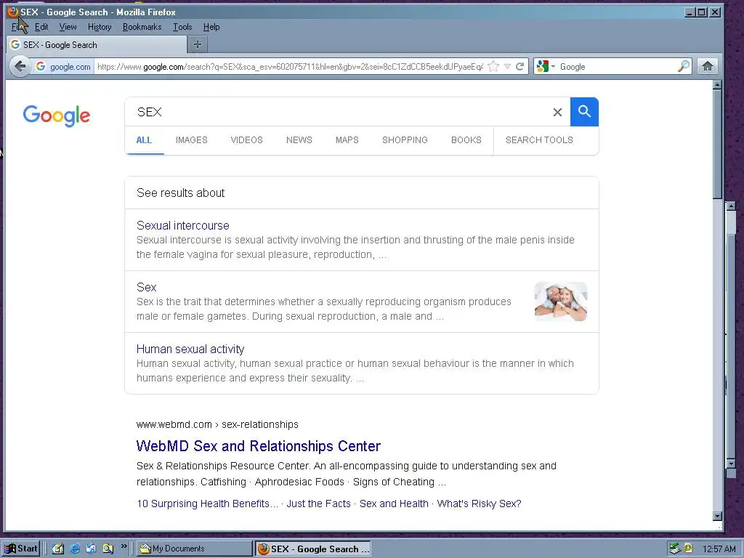Image resolution: width=744 pixels, height=558 pixels.
Task: Switch to the News results tab
Action: [299, 140]
